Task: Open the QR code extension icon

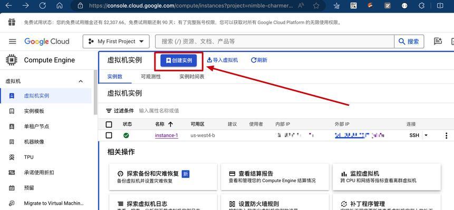Action: pyautogui.click(x=353, y=5)
